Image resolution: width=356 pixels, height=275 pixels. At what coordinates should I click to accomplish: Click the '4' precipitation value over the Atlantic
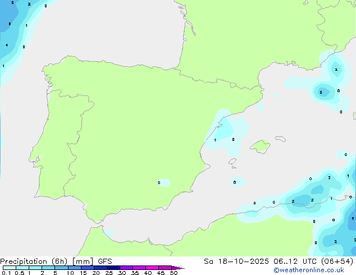[7, 45]
